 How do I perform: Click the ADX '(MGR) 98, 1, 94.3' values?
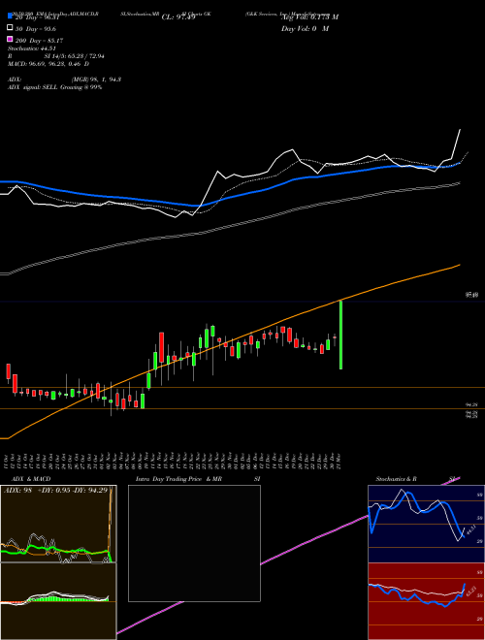[96, 80]
